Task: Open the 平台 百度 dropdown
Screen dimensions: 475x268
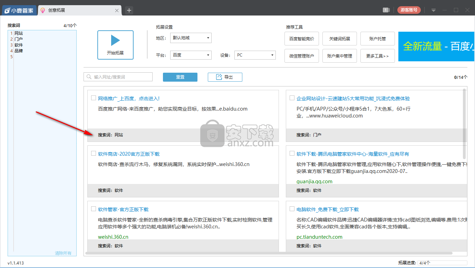Action: tap(191, 55)
